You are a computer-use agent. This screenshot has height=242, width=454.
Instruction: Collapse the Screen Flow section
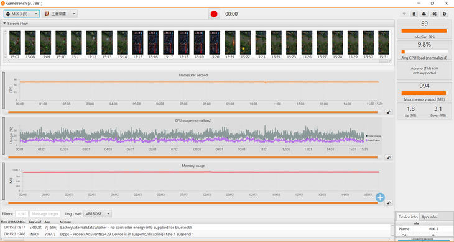click(4, 24)
